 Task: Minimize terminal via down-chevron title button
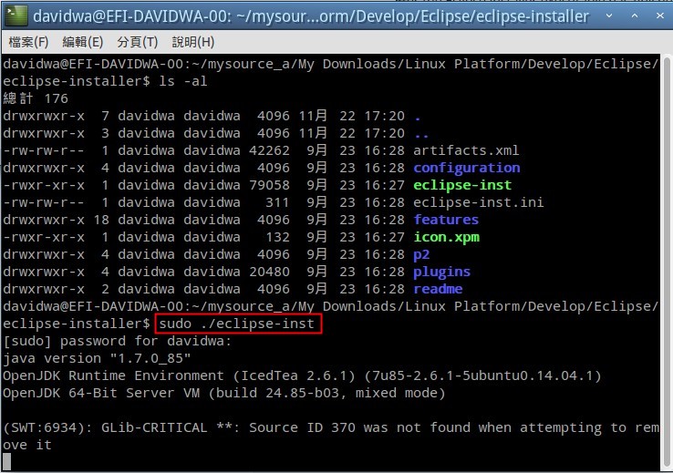(x=609, y=15)
